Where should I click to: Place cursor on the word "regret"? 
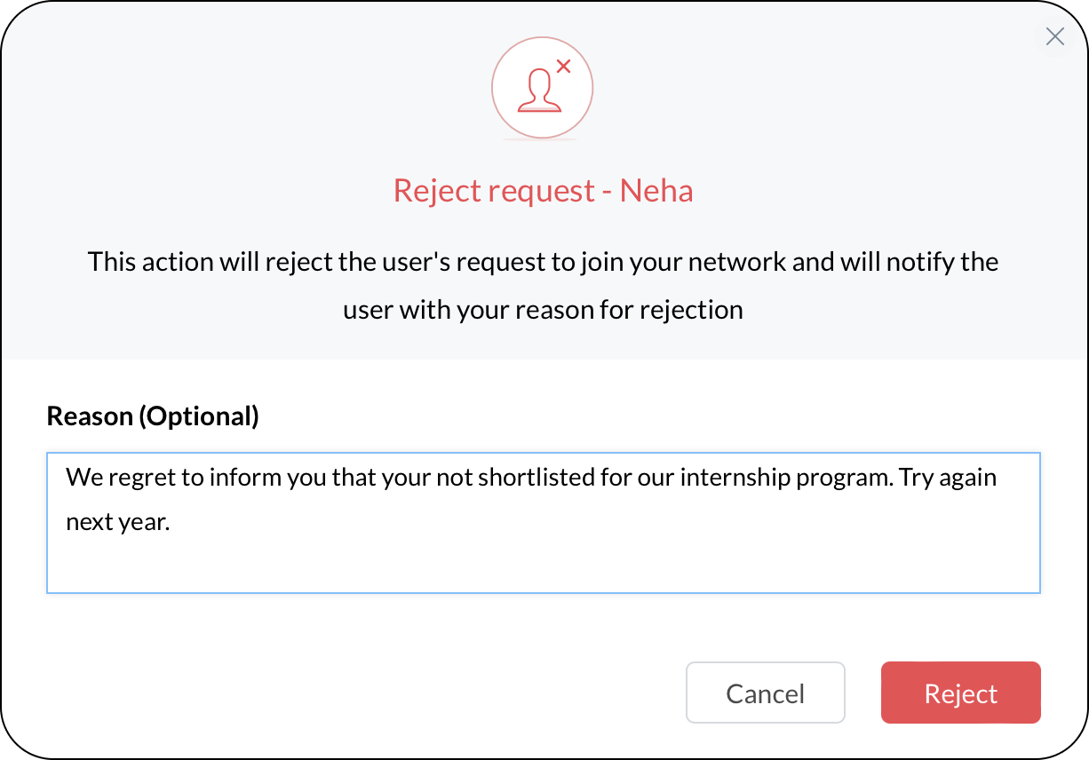pos(146,478)
